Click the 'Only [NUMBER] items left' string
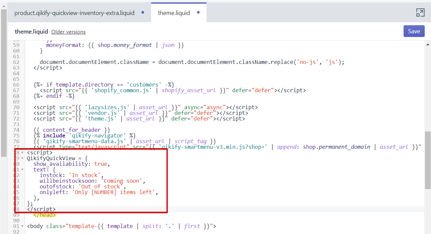This screenshot has height=234, width=431. [114, 192]
